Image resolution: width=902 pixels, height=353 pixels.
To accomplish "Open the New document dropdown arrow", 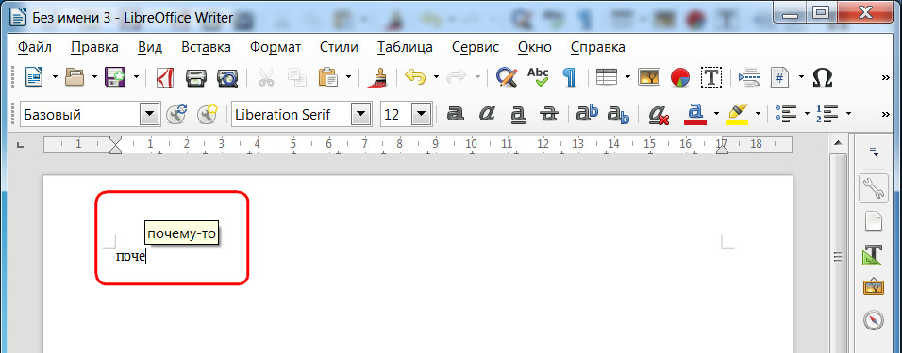I will [x=55, y=77].
